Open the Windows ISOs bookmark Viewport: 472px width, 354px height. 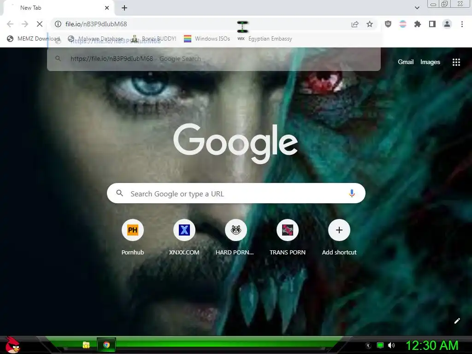tap(207, 39)
